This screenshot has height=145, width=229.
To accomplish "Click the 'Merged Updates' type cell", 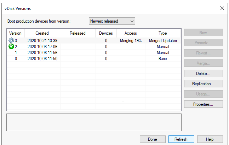I will click(x=163, y=41).
